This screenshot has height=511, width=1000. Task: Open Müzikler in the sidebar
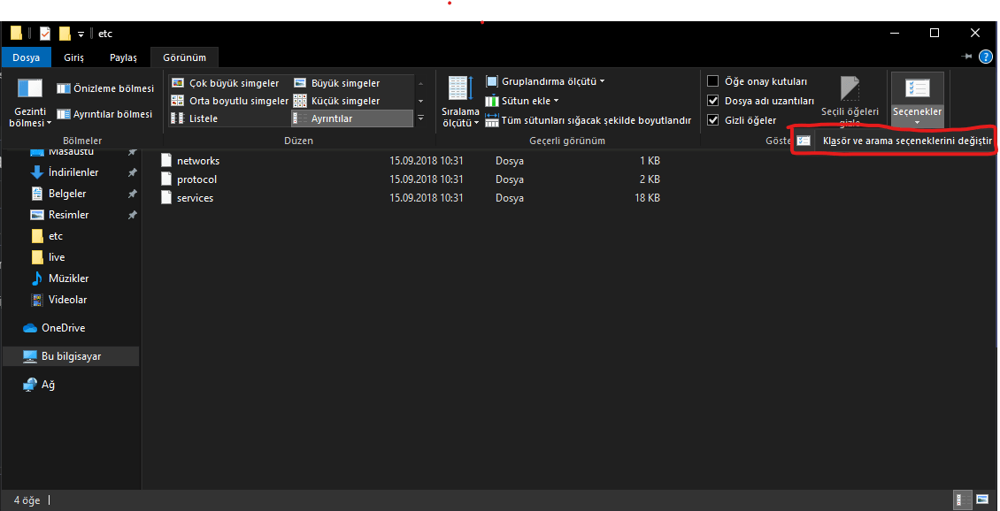tap(68, 278)
